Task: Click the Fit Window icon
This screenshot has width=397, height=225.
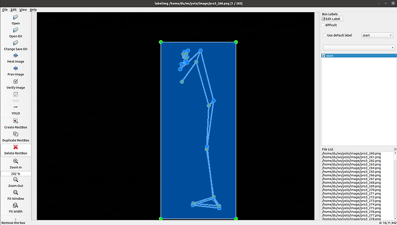Action: (x=15, y=193)
